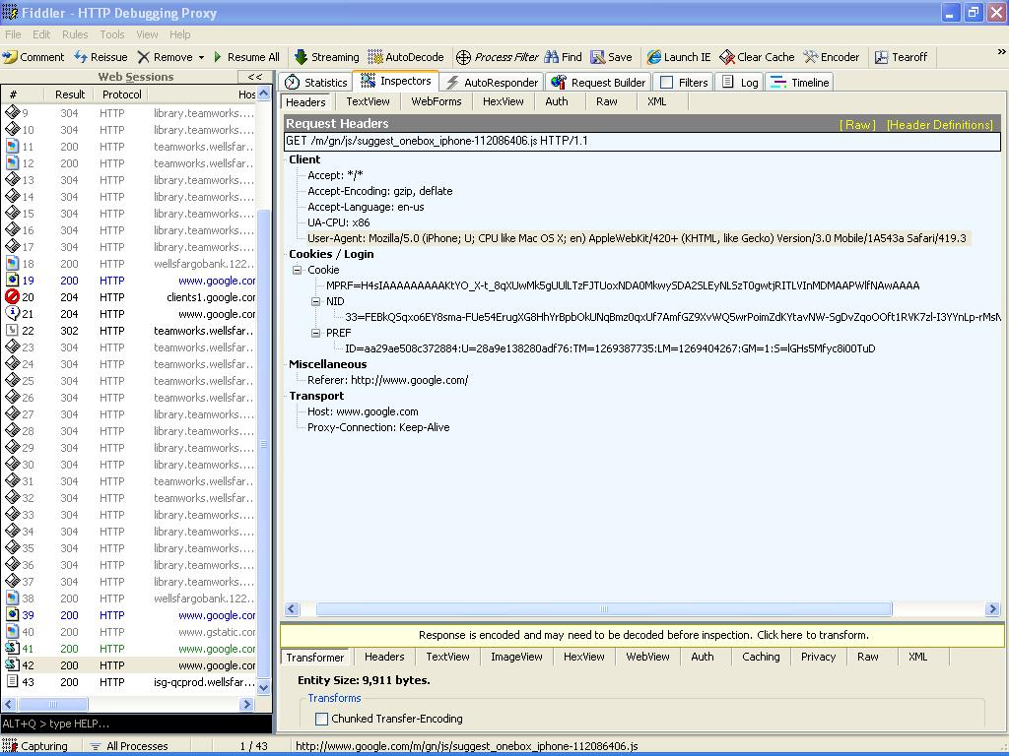This screenshot has height=756, width=1009.
Task: Click the Clear Cache icon
Action: [x=727, y=57]
